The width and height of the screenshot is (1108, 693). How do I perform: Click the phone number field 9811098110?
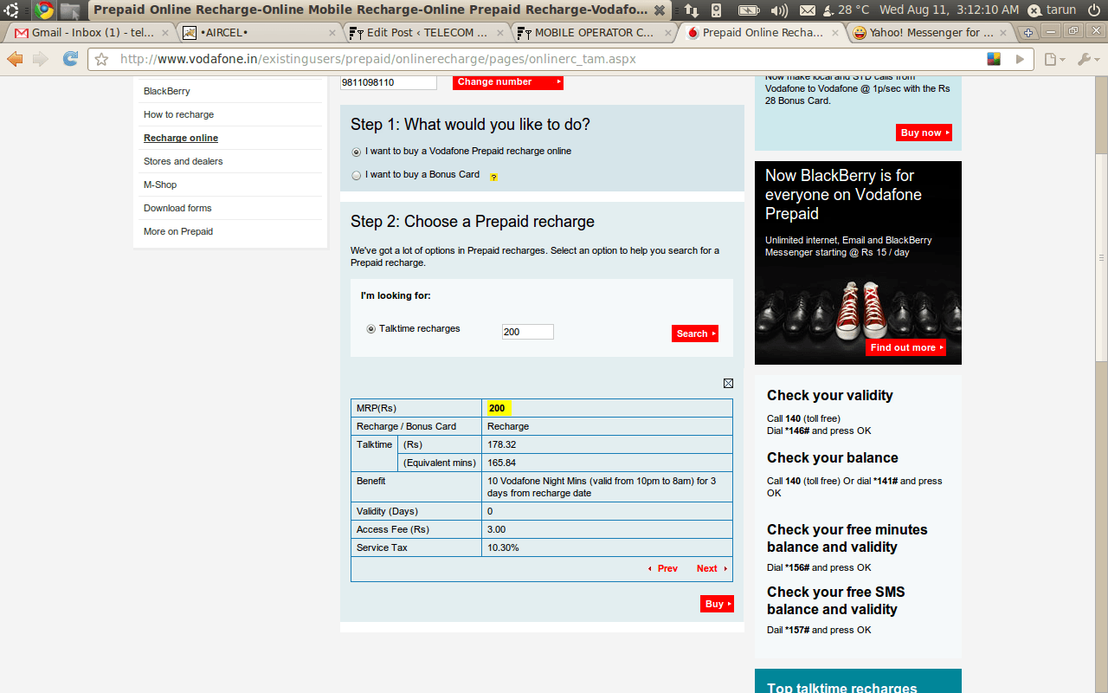click(x=389, y=82)
